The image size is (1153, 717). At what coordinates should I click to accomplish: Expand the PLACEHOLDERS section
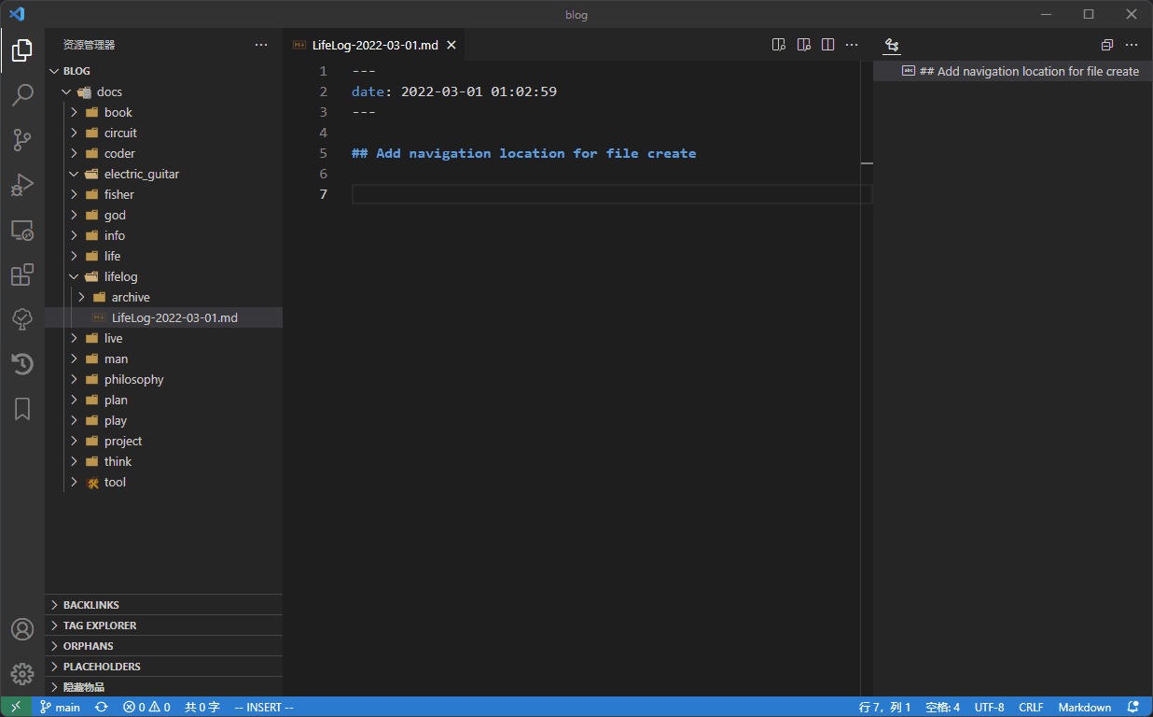click(163, 667)
